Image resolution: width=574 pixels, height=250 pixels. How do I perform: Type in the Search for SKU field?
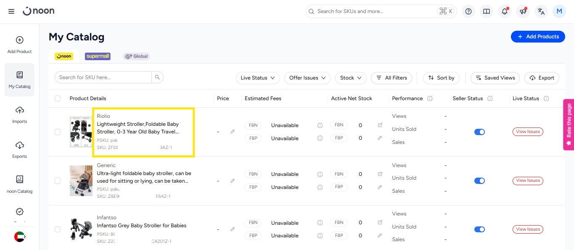(x=103, y=77)
